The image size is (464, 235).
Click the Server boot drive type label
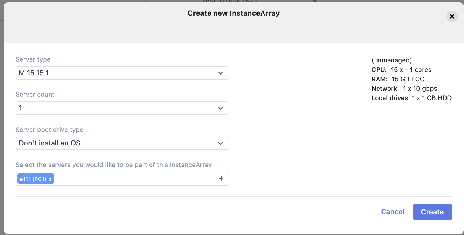point(49,130)
